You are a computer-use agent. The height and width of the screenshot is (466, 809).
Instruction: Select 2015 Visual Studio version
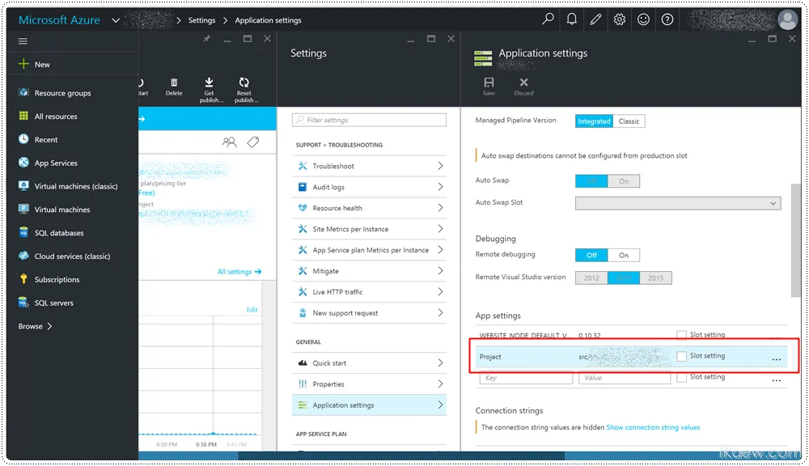[x=656, y=277]
